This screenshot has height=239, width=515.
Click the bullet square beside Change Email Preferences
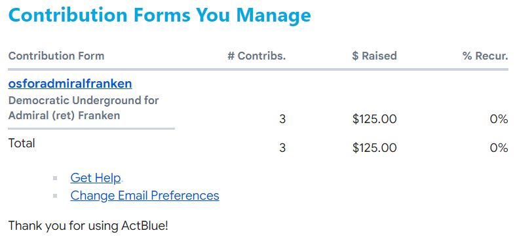tap(55, 196)
